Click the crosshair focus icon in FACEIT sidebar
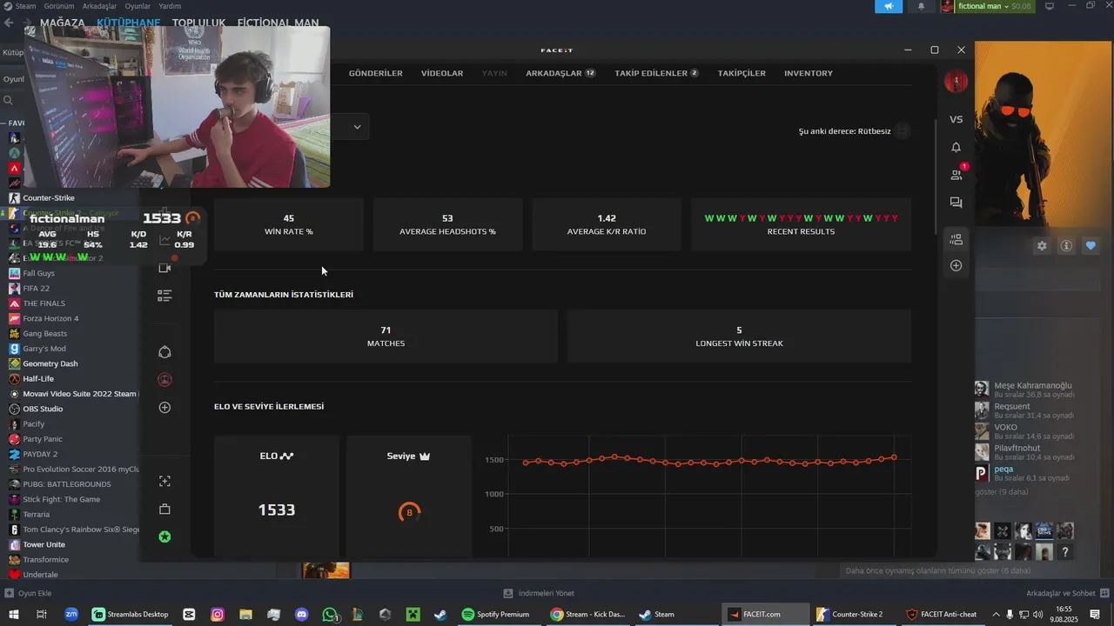The width and height of the screenshot is (1114, 626). tap(164, 481)
